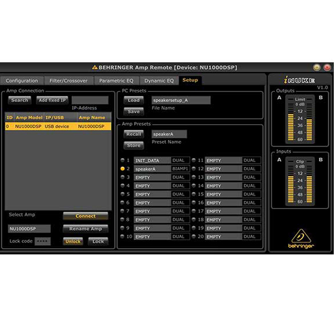334x334 pixels.
Task: Edit the File Name field speakersetup_A
Action: (x=181, y=100)
